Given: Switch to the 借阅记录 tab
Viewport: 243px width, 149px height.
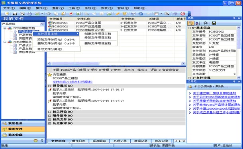Looking at the screenshot, I should [x=141, y=141].
